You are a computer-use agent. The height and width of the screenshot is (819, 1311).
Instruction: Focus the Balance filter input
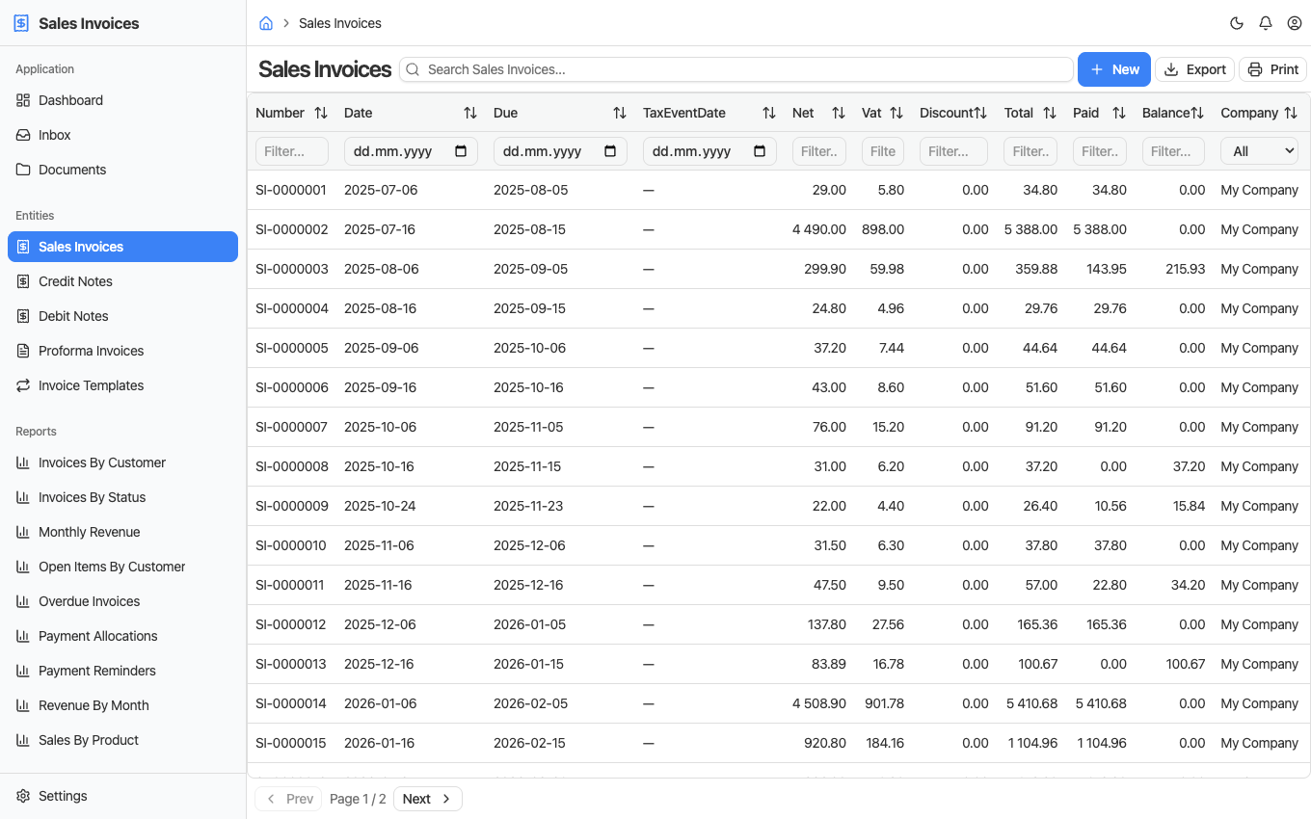pos(1173,151)
